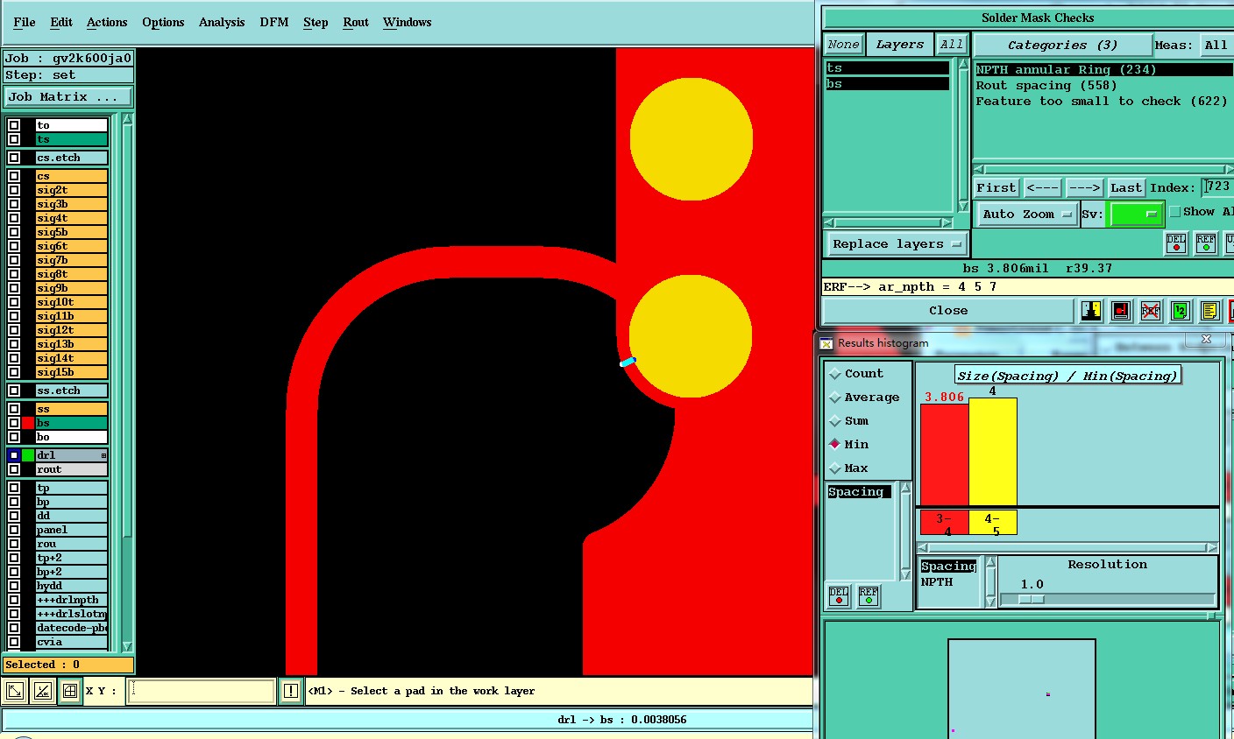This screenshot has height=739, width=1234.
Task: Click the green '12' page icon
Action: pyautogui.click(x=1181, y=310)
